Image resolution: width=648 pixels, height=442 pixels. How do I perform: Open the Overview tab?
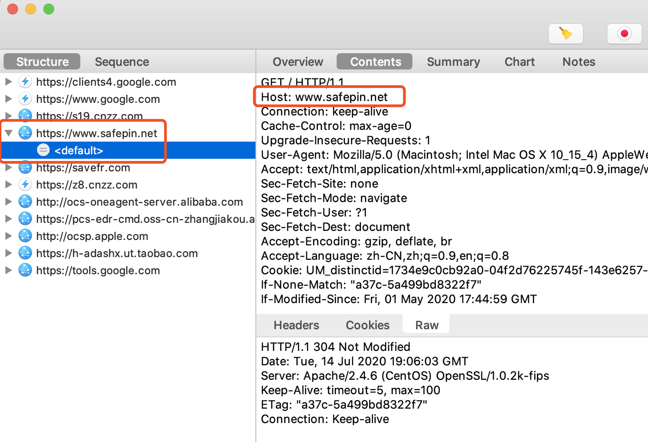click(298, 62)
